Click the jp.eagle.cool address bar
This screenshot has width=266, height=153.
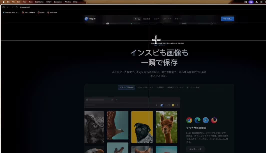(x=25, y=7)
